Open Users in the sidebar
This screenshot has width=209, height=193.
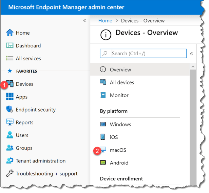click(x=22, y=135)
